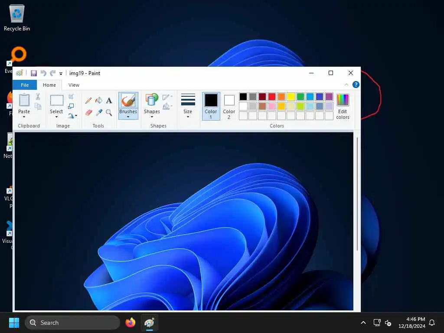The image size is (444, 333).
Task: Click the Save icon in quick access toolbar
Action: click(34, 73)
